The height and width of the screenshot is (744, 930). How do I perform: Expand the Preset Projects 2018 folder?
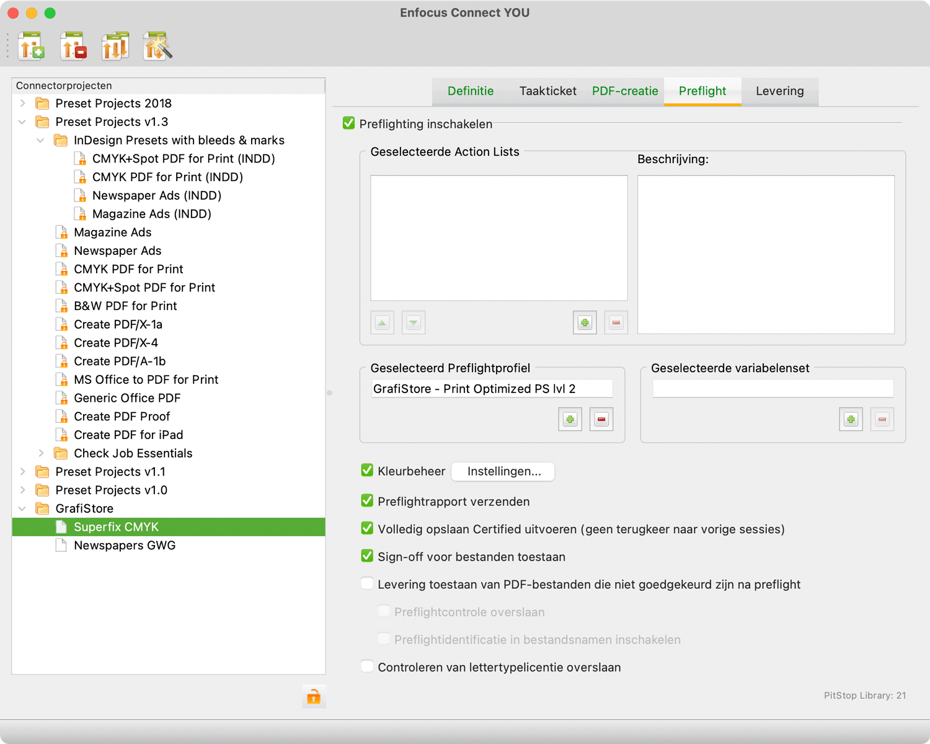coord(23,104)
